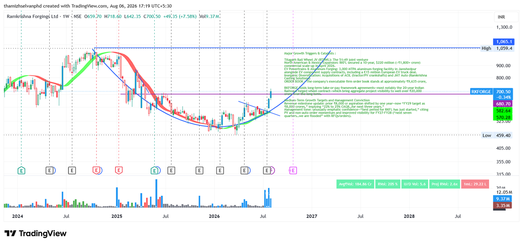Viewport: 523px width, 245px height.
Task: Click the TradingView logo at bottom left
Action: tap(35, 233)
